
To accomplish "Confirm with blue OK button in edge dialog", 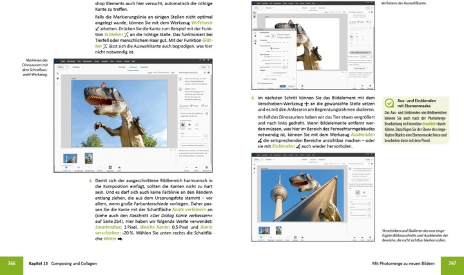I will click(283, 86).
